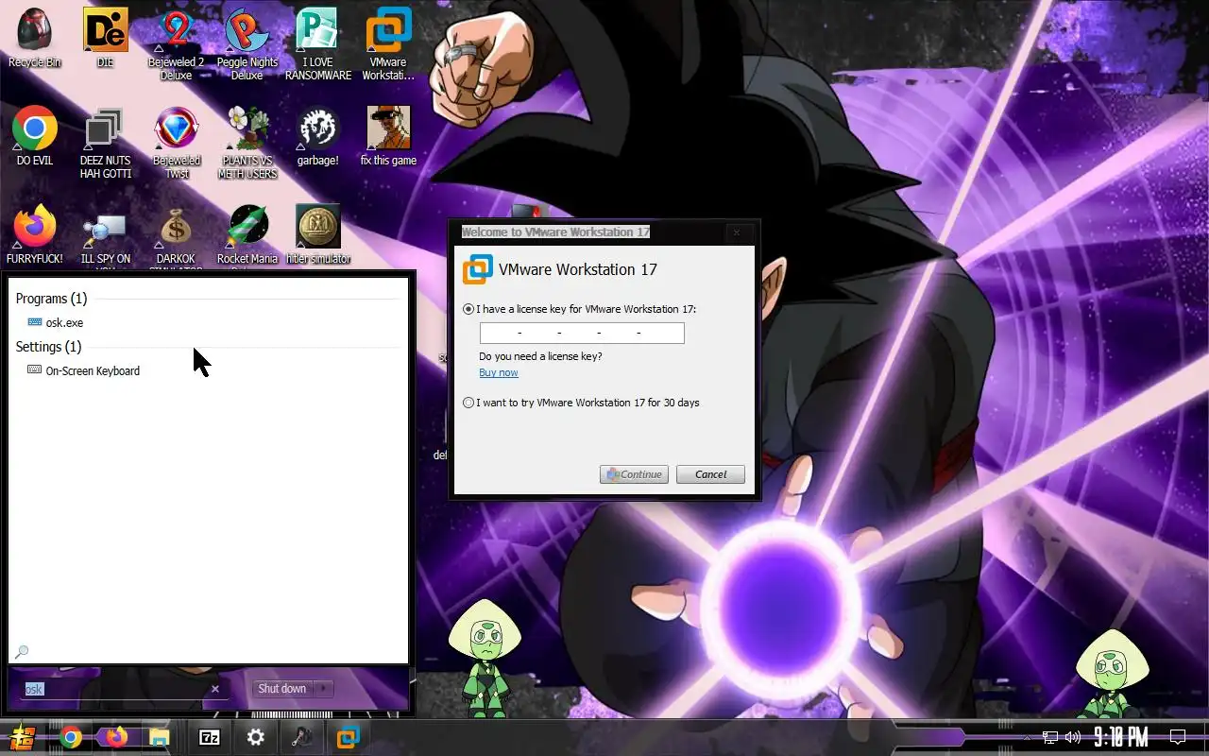
Task: Open the garbage! desktop shortcut
Action: pyautogui.click(x=318, y=136)
